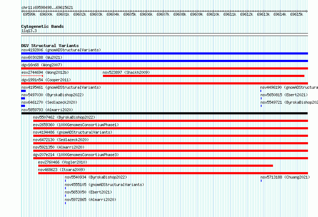
Task: Click ruler position 69599k
Action: point(29,14)
